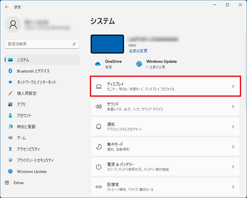Click the アプリ icon in sidebar
Image resolution: width=247 pixels, height=198 pixels.
coord(10,104)
